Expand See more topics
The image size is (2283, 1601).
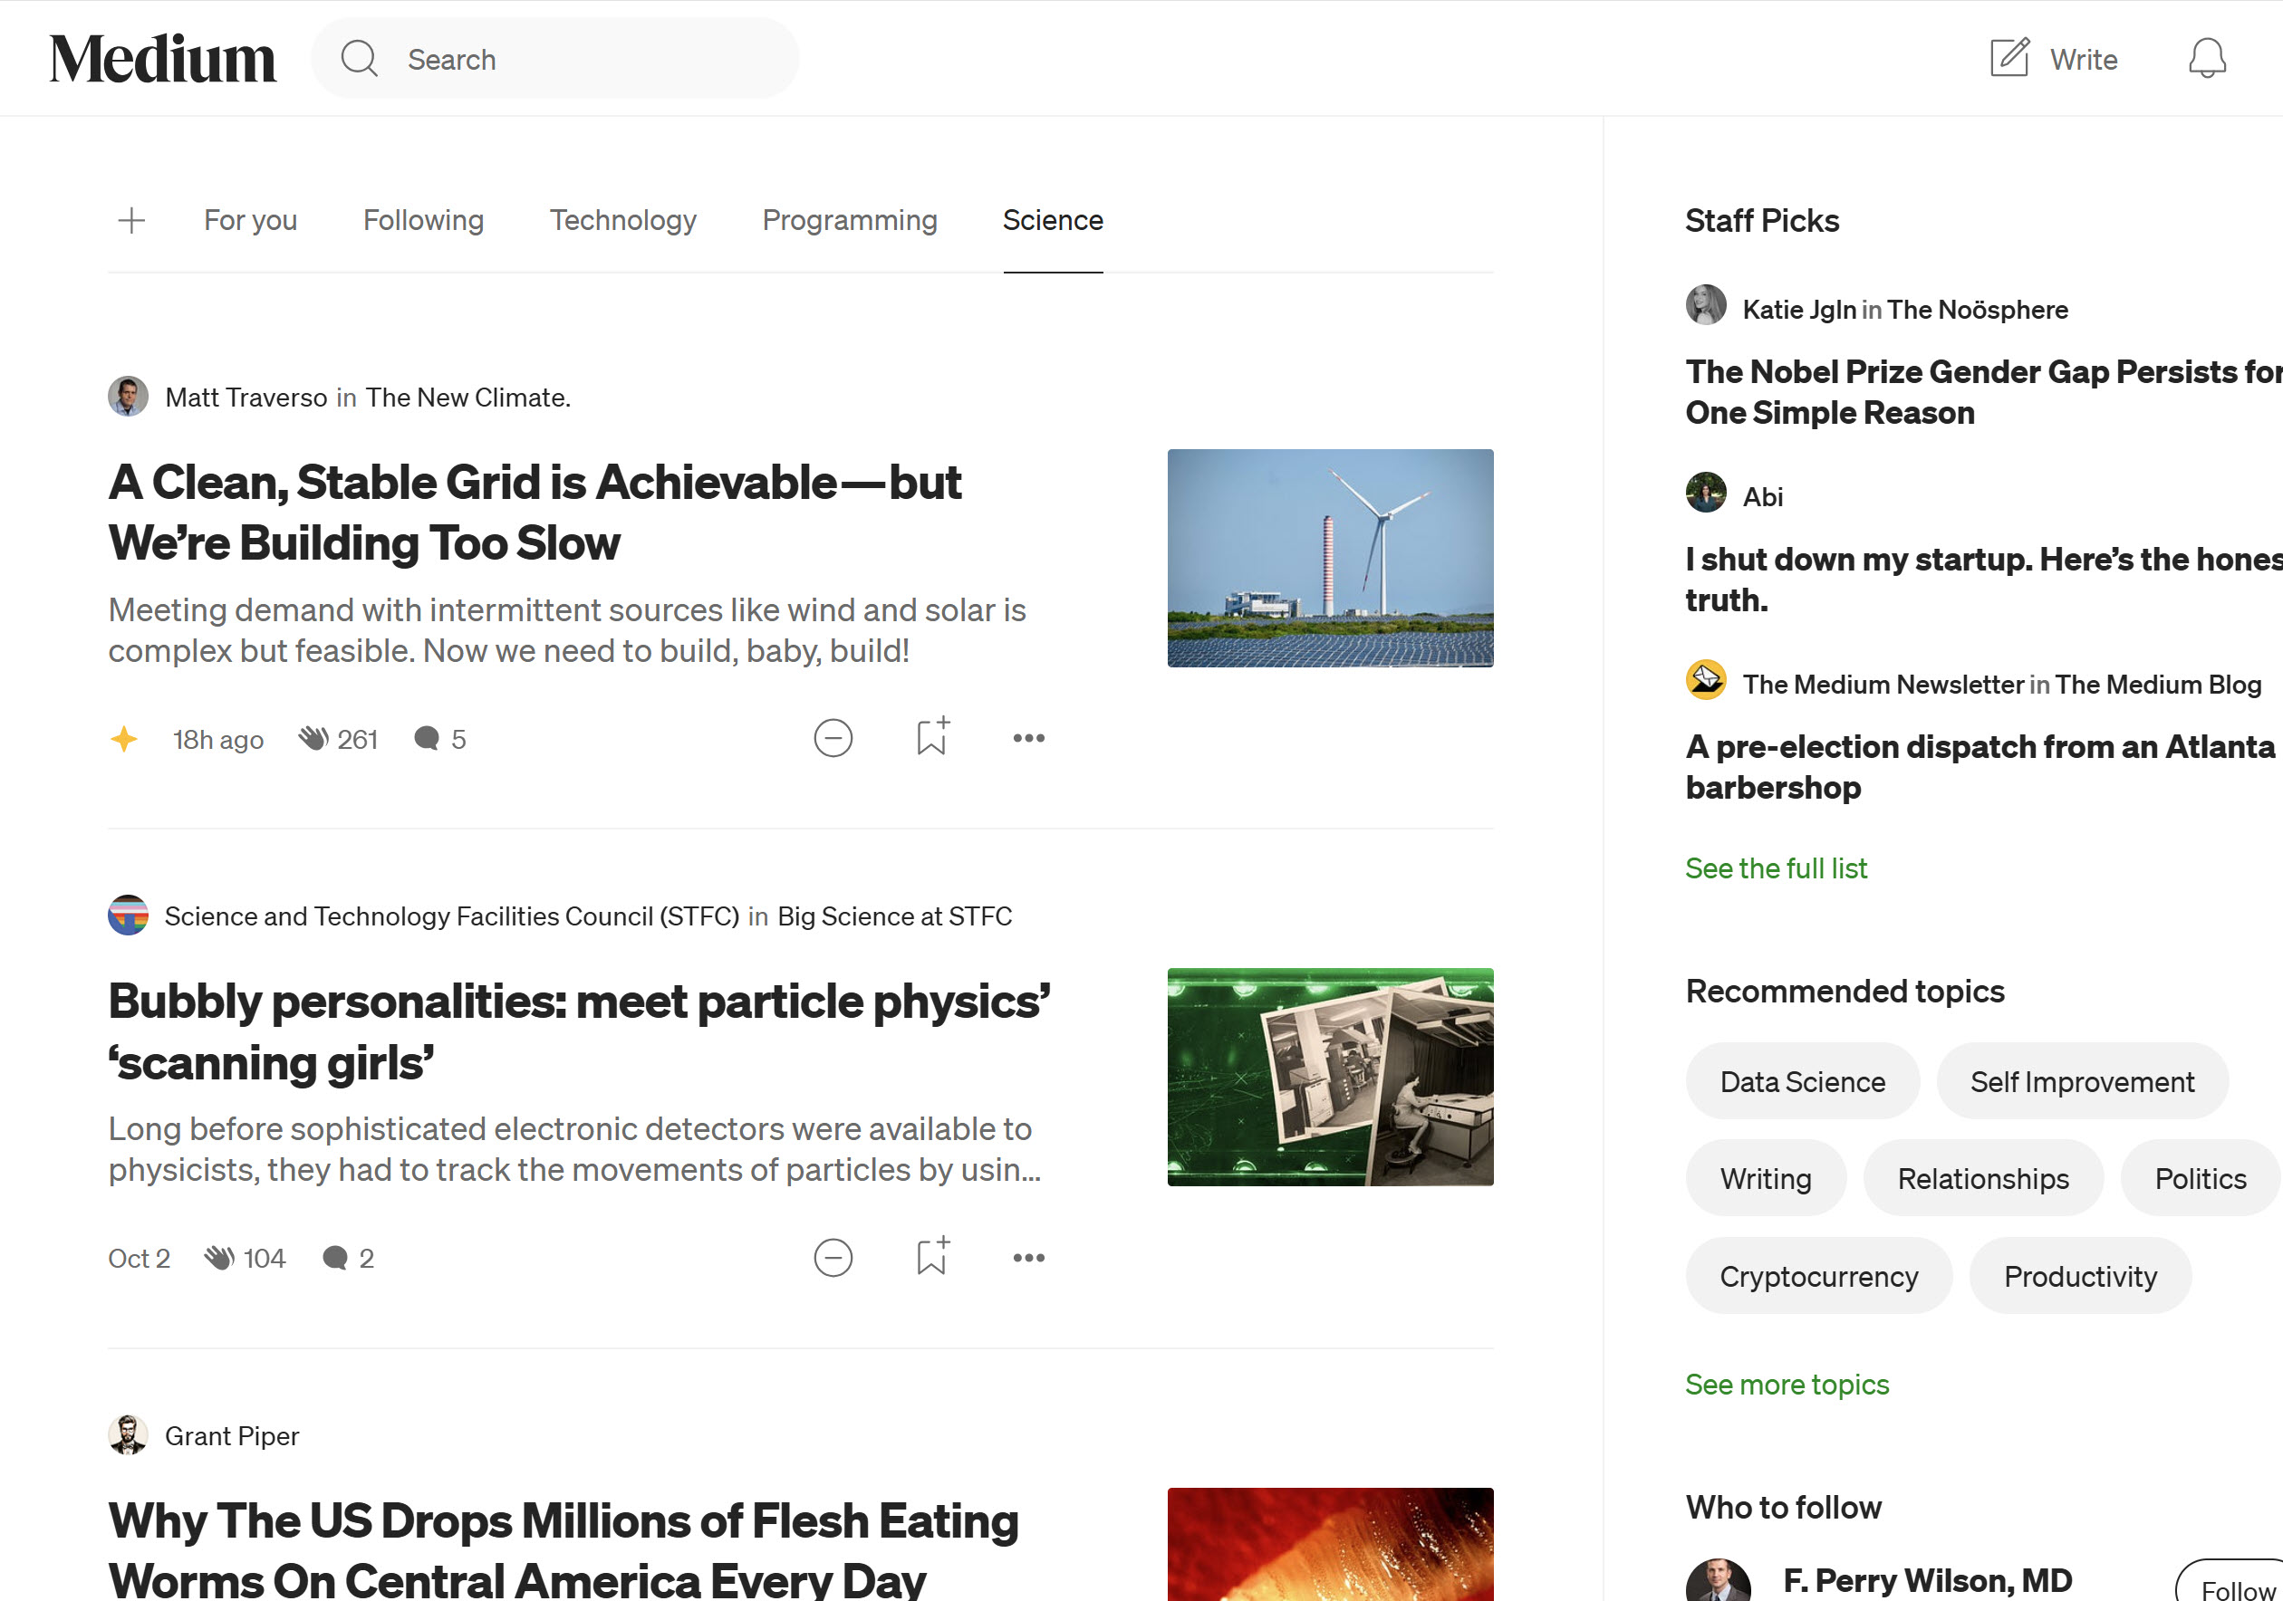point(1786,1385)
